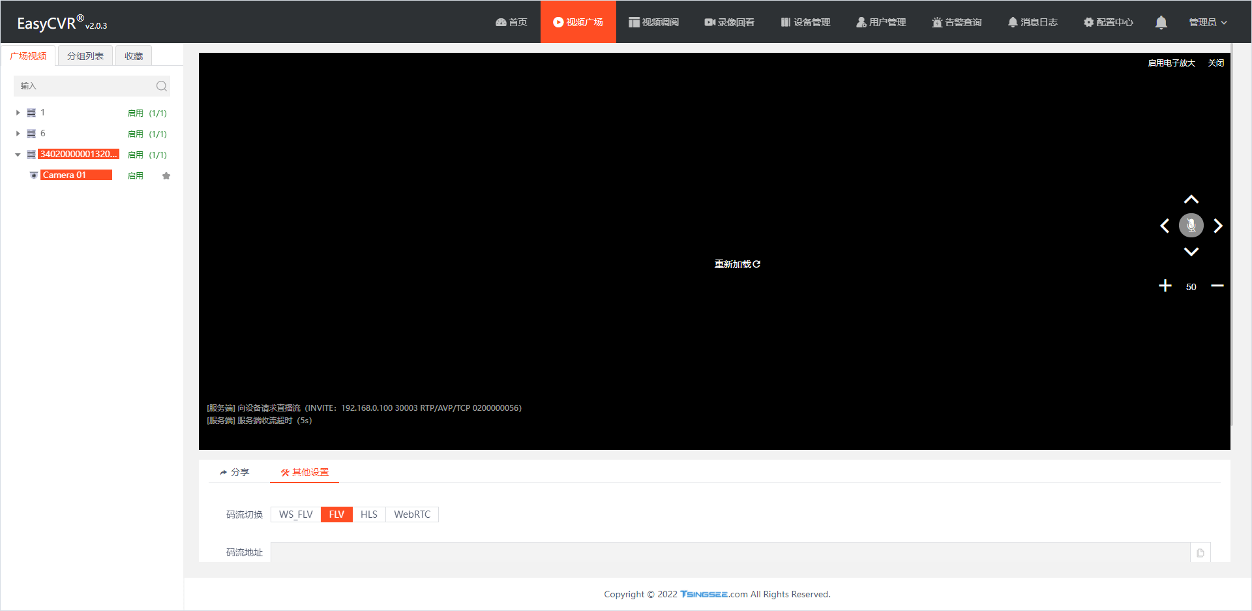Click 启用 status of device 1
1252x611 pixels.
[x=136, y=113]
